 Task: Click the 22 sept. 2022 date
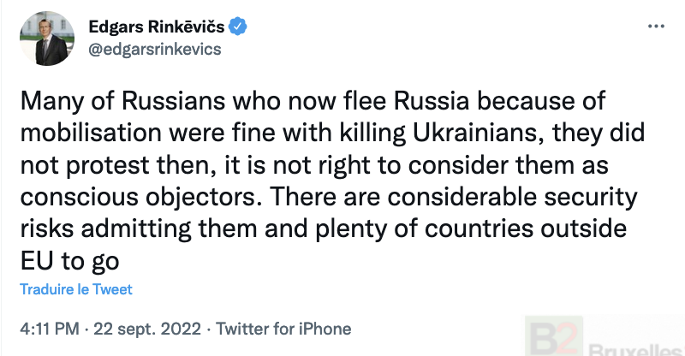tap(144, 329)
